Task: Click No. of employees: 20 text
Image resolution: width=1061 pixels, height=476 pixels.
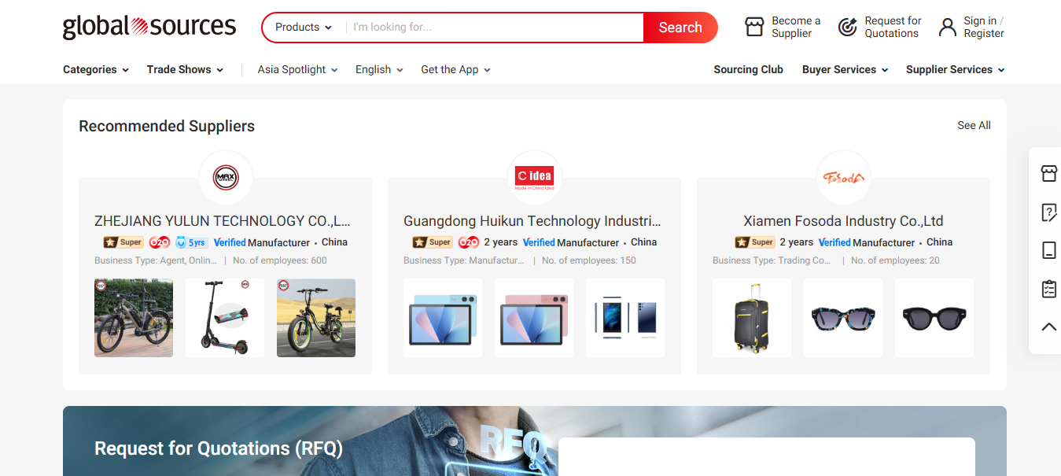Action: (x=895, y=260)
